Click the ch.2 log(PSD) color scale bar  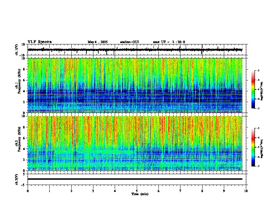click(x=253, y=147)
